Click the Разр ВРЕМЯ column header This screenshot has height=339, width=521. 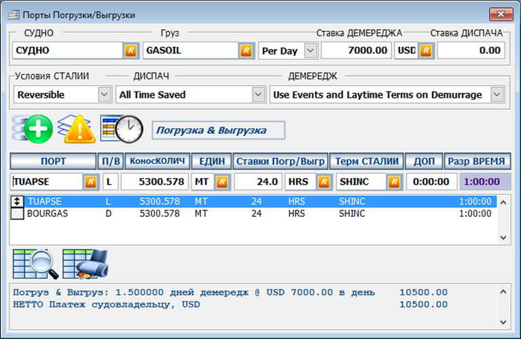[477, 161]
